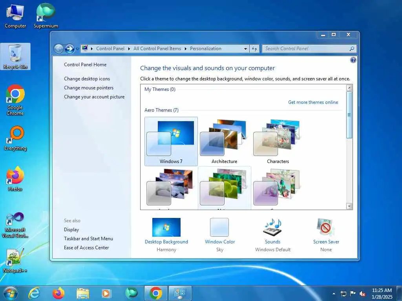The image size is (402, 301).
Task: Expand arrow after Control Panel breadcrumb
Action: point(129,49)
